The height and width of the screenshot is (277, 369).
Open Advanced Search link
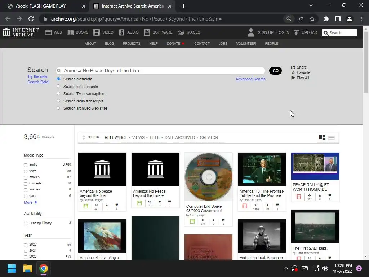pos(251,79)
